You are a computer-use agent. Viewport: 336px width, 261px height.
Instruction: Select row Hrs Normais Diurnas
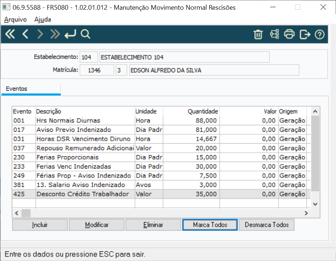[162, 121]
